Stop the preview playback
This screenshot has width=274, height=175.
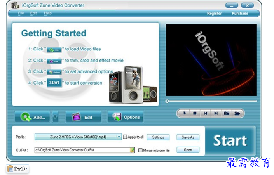[195, 113]
